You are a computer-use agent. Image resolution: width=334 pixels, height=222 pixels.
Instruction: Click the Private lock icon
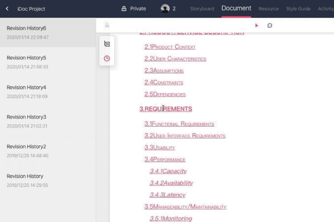[124, 9]
